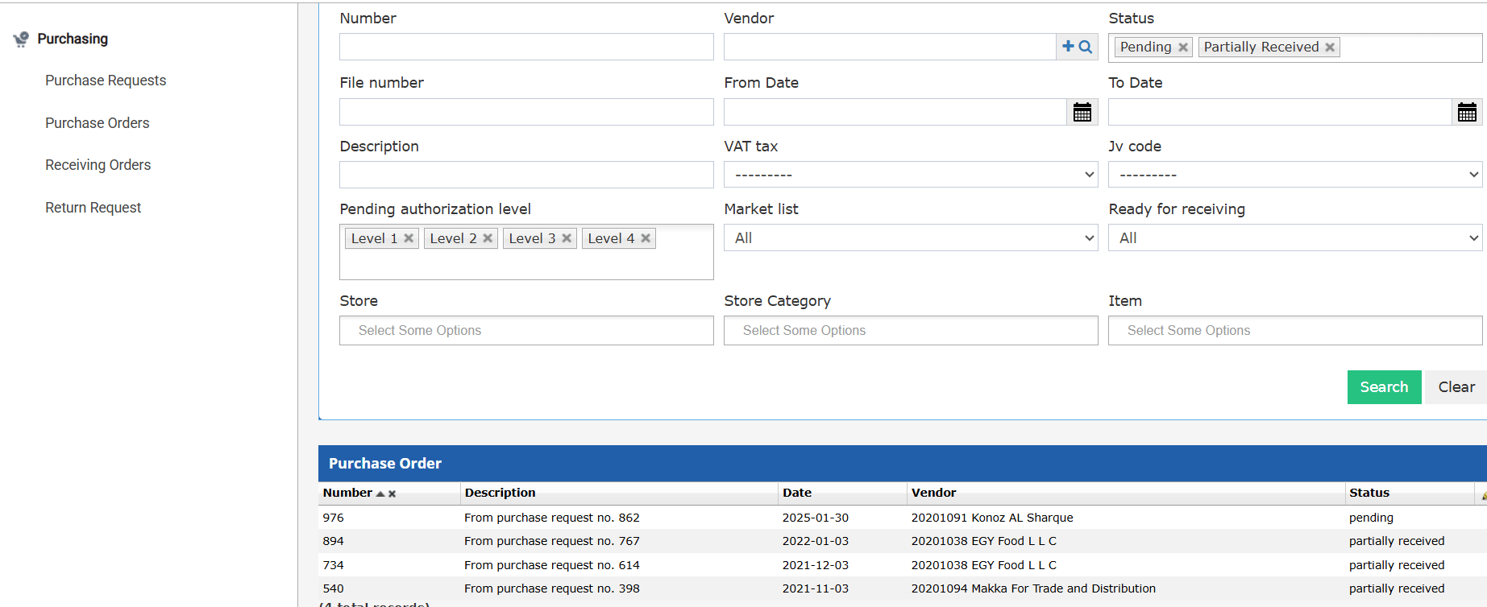Click the 'pending' status cell
The height and width of the screenshot is (607, 1487).
[1371, 518]
